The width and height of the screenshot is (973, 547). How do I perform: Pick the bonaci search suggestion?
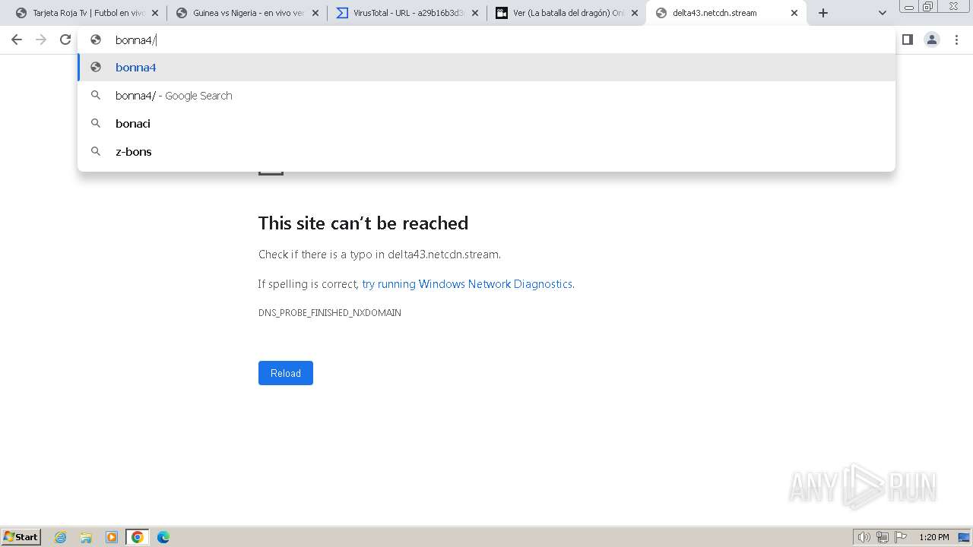point(486,123)
